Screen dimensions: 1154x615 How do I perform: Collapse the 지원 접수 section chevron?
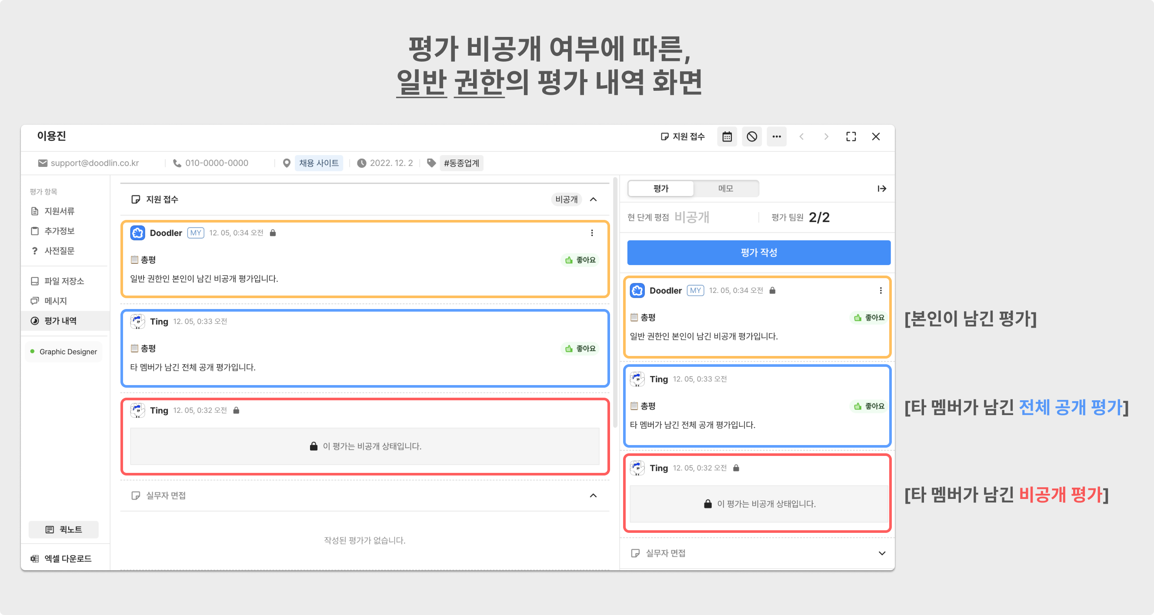(x=593, y=199)
